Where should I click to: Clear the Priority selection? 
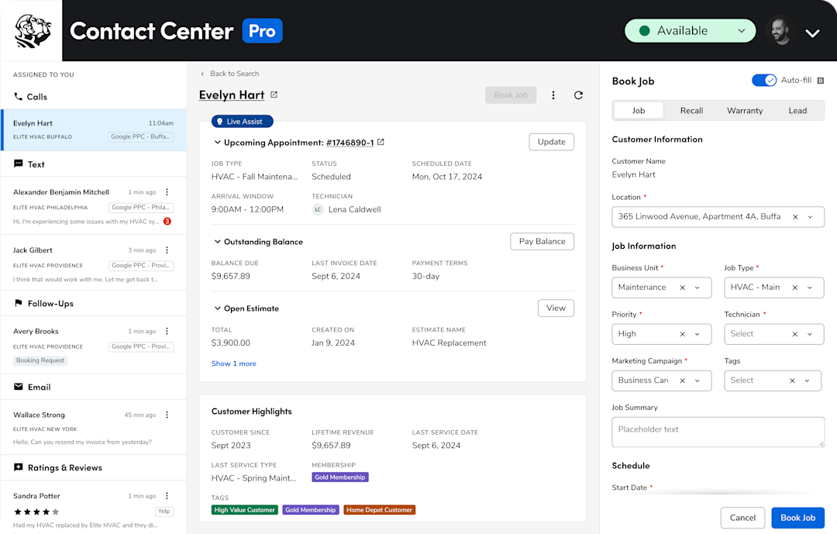682,334
